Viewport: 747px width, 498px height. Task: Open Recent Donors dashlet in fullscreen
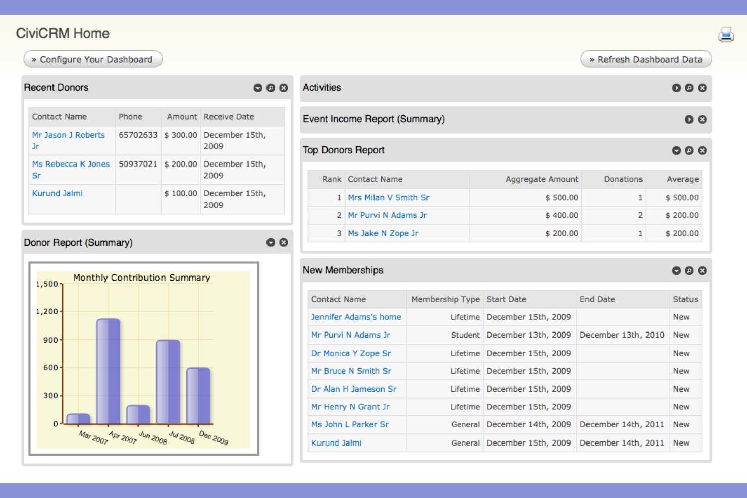271,88
